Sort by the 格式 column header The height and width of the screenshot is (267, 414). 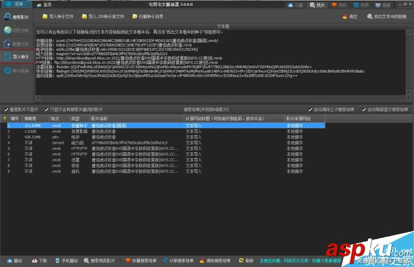click(x=60, y=118)
